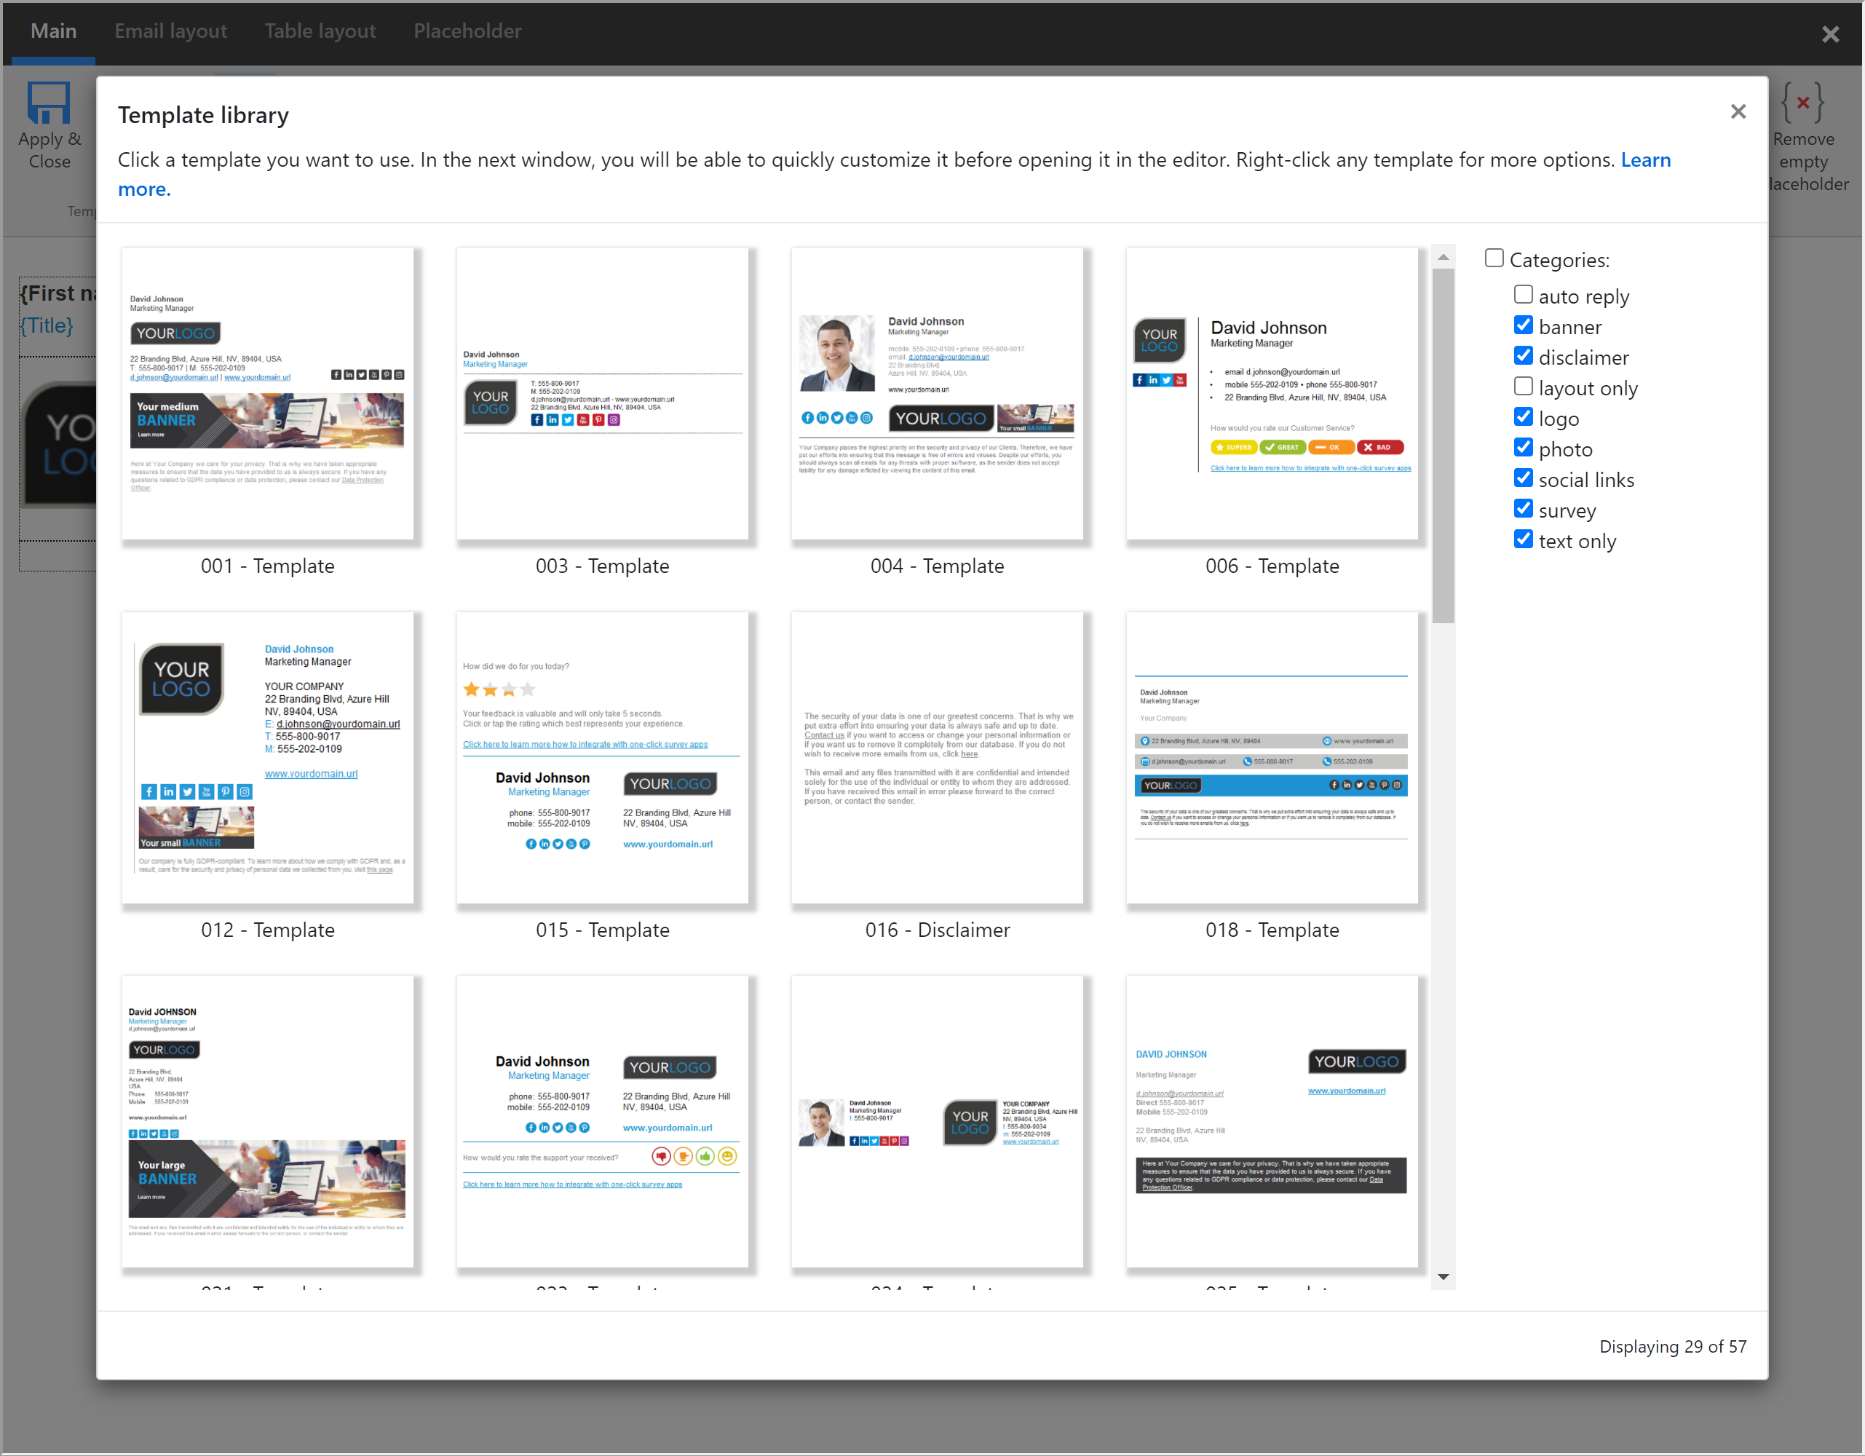
Task: Open the Table layout tab
Action: (x=320, y=31)
